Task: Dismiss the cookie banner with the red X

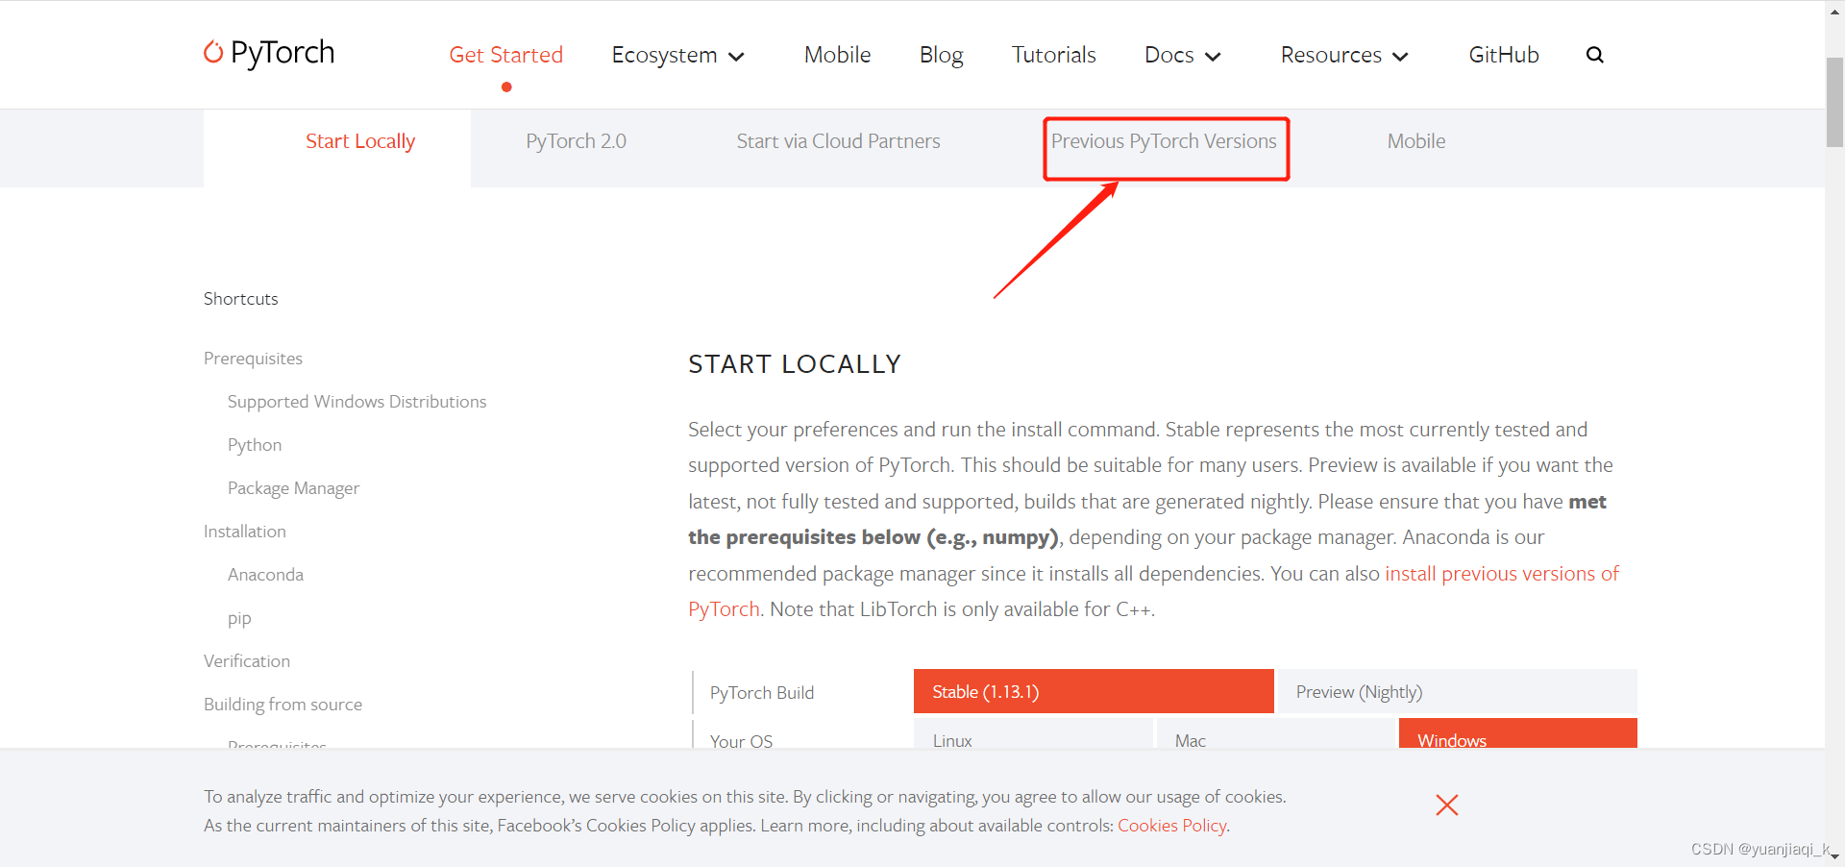Action: point(1447,805)
